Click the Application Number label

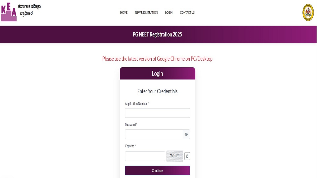point(137,104)
